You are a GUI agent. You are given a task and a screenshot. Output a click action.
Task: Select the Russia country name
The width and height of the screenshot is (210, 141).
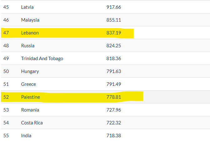(x=28, y=46)
